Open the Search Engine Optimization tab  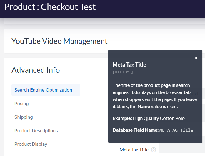[x=43, y=90]
